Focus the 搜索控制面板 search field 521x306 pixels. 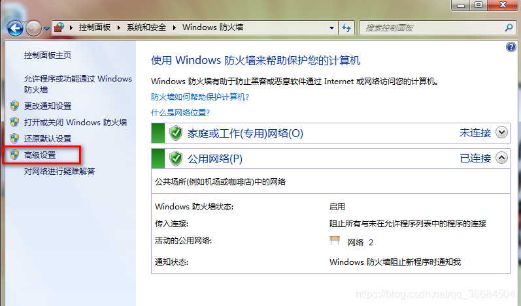[437, 28]
